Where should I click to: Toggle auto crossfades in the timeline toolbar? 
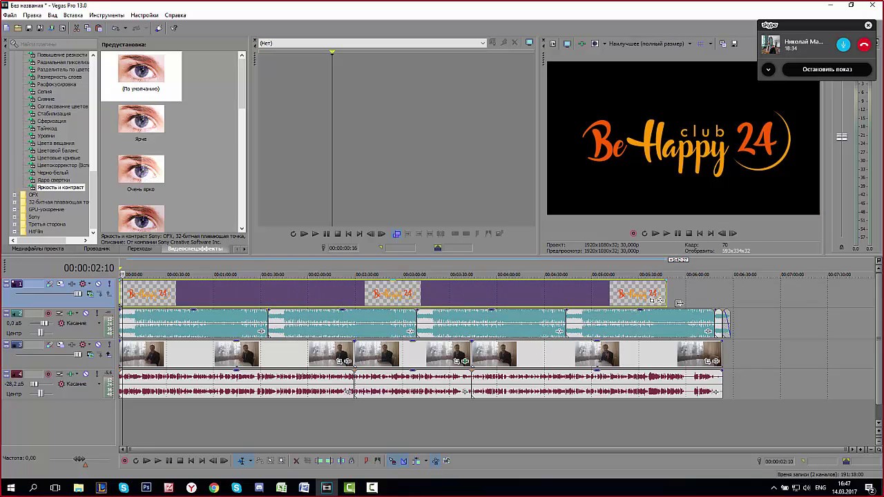[x=404, y=461]
